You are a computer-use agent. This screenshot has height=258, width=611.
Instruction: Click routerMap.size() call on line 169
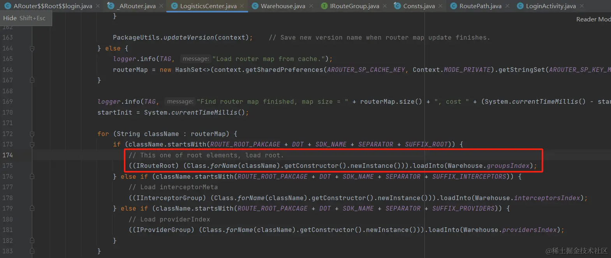pyautogui.click(x=391, y=102)
